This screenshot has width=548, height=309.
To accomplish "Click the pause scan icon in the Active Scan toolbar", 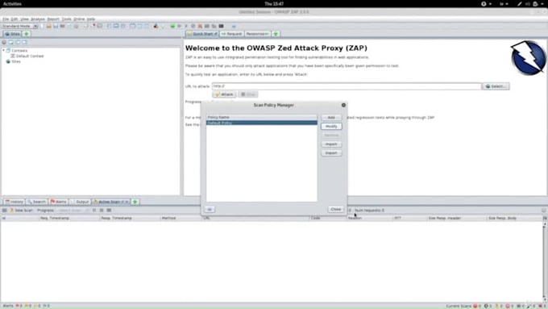I will point(94,211).
